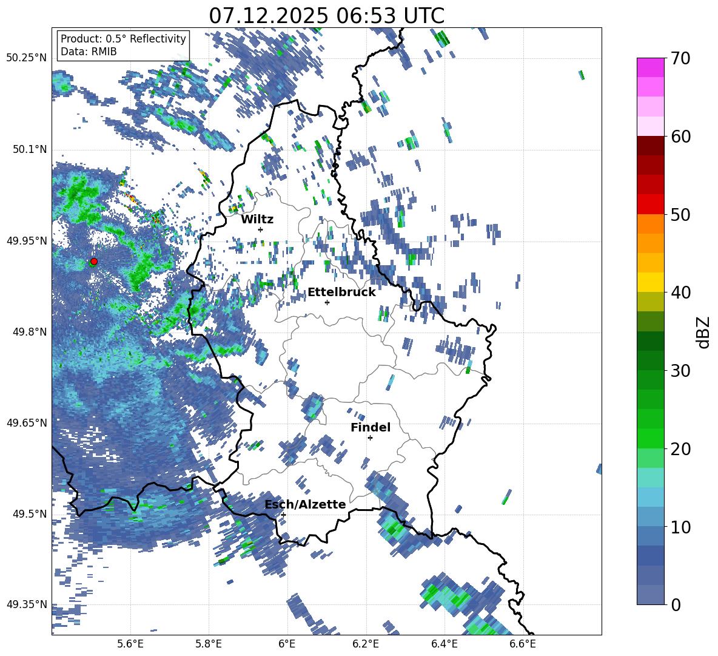Click the Product: 0.5° Reflectivity text
718x656 pixels.
(123, 39)
